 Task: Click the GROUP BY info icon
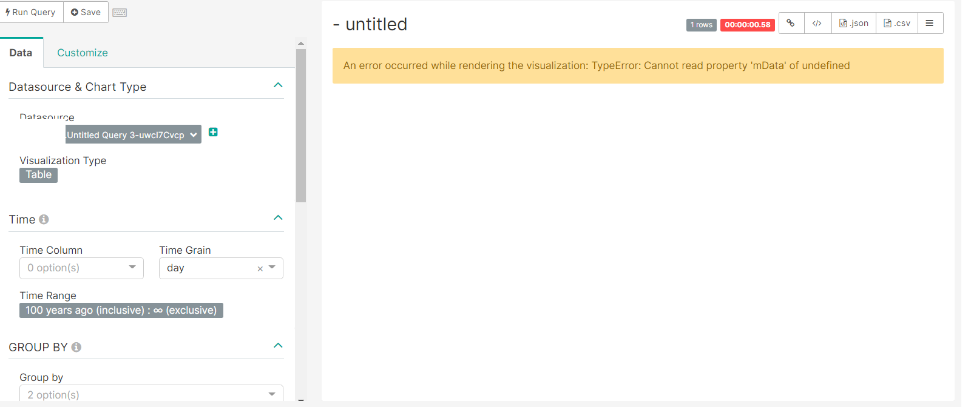76,347
